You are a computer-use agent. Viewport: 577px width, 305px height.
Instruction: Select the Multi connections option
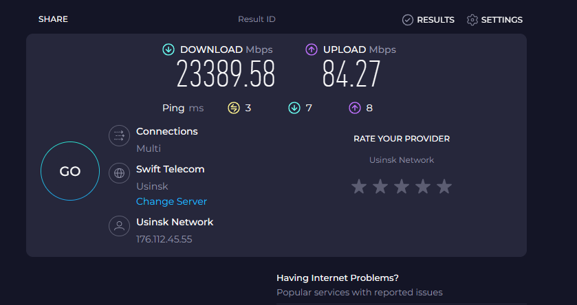pos(149,148)
